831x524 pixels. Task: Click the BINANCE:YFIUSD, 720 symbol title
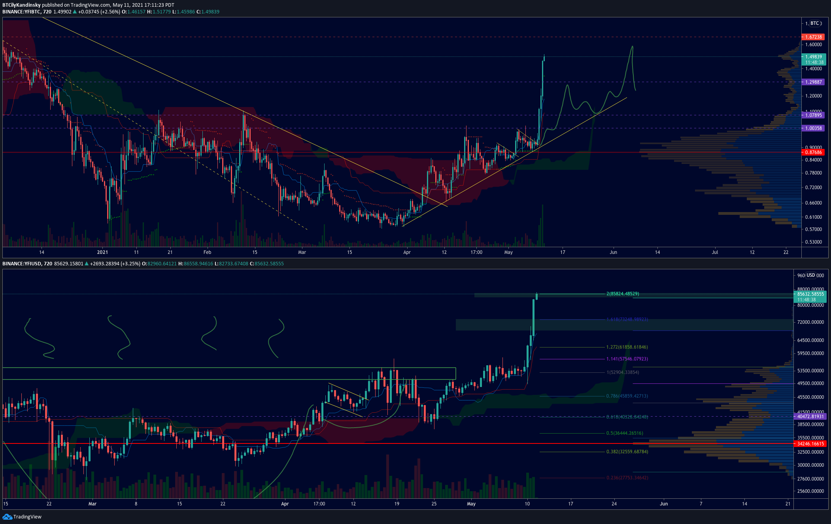pos(27,264)
